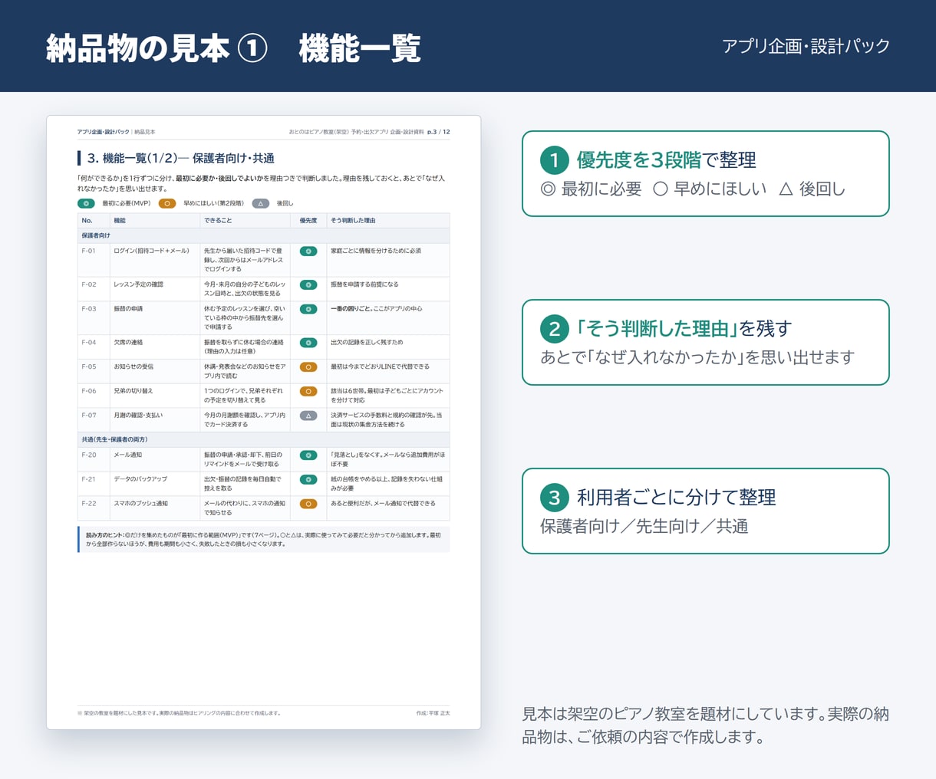The width and height of the screenshot is (936, 779).
Task: Click the page number p.3 / 12
Action: click(x=439, y=132)
